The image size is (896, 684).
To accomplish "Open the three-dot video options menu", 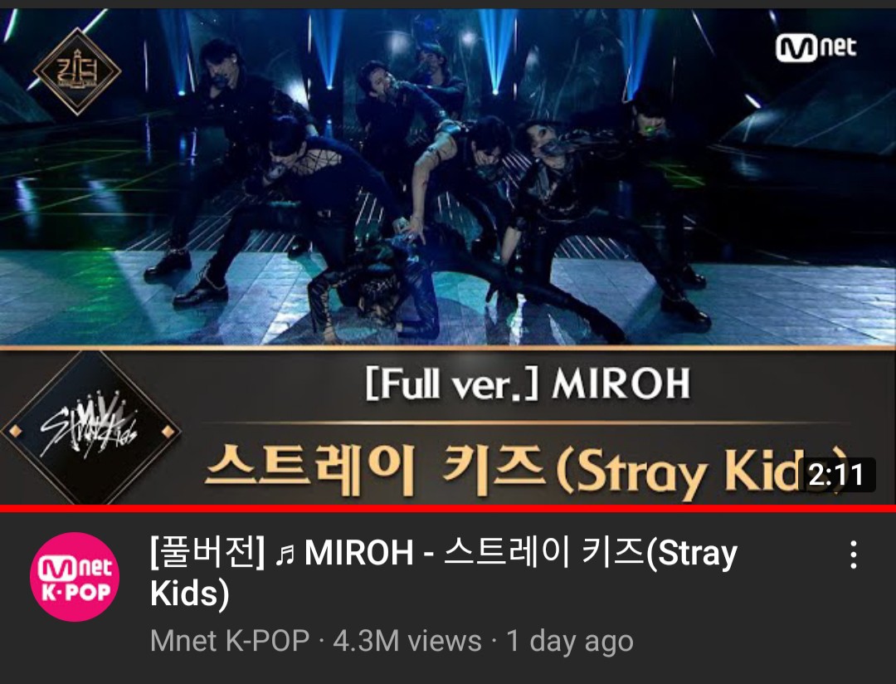I will point(853,555).
